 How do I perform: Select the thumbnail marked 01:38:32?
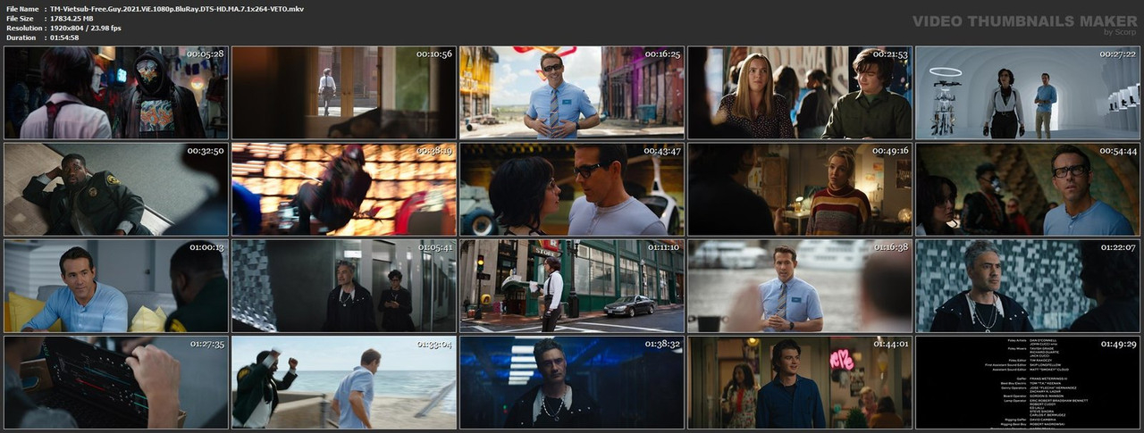point(572,382)
